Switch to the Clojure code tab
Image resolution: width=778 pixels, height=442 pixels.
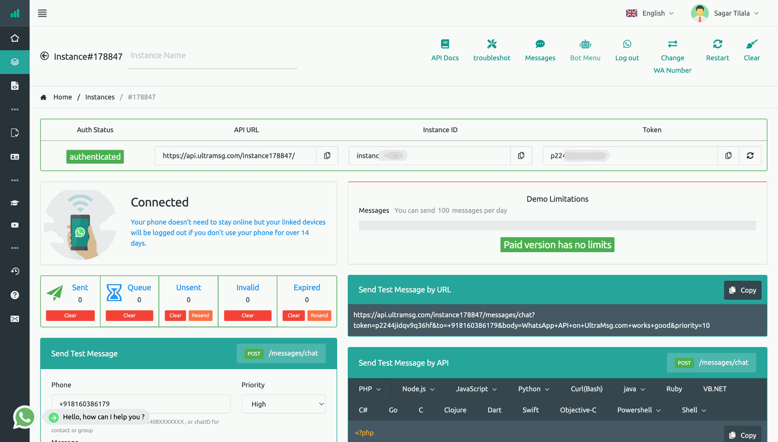pyautogui.click(x=455, y=410)
